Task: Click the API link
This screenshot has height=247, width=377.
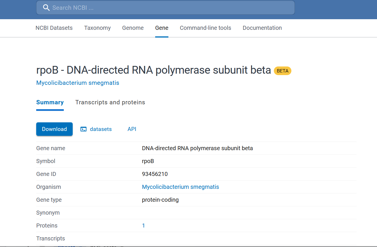Action: (x=132, y=129)
